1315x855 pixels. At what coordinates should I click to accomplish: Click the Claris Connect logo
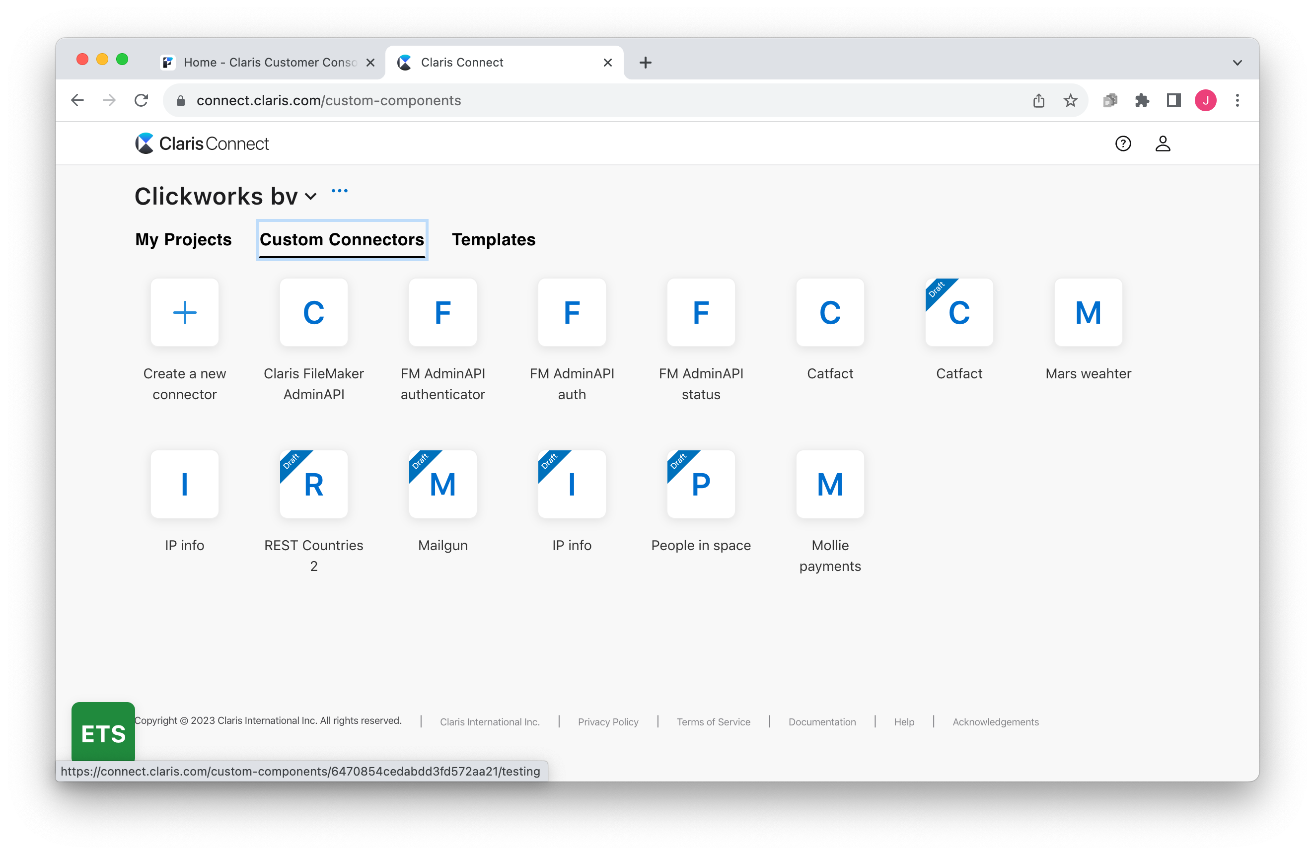click(x=202, y=143)
